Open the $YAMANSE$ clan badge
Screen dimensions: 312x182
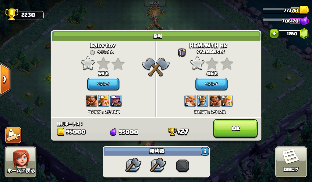pos(182,52)
